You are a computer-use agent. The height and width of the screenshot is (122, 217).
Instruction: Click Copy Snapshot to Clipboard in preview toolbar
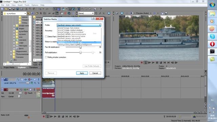[162, 13]
